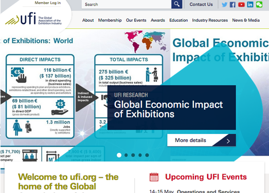The height and width of the screenshot is (193, 269).
Task: Open the News & Media menu
Action: tap(246, 20)
